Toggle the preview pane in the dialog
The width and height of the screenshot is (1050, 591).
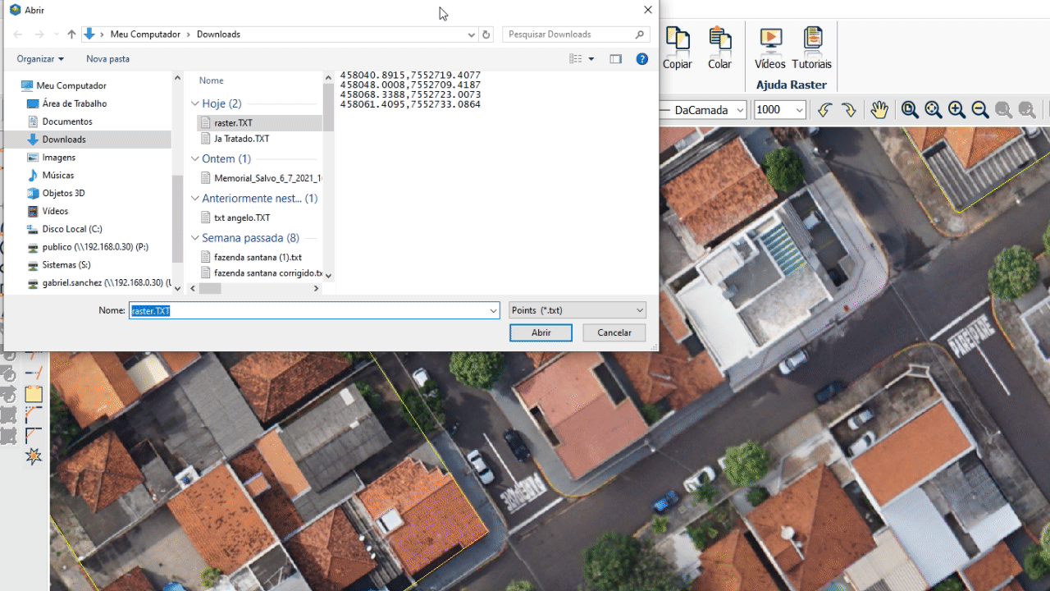pos(616,58)
